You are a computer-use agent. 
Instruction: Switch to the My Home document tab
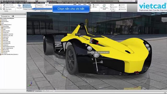pos(39,91)
